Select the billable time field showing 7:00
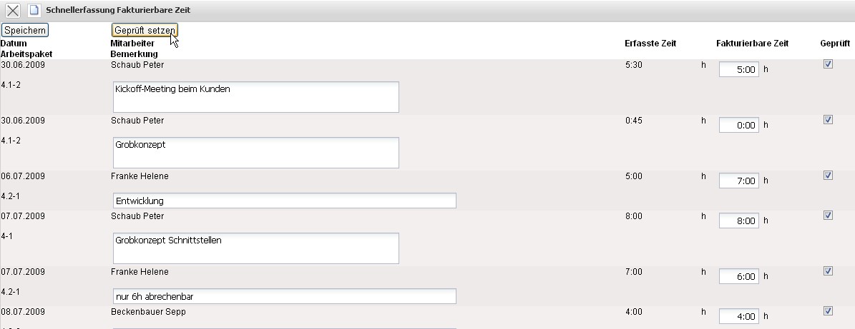Viewport: 855px width, 329px height. click(x=738, y=181)
